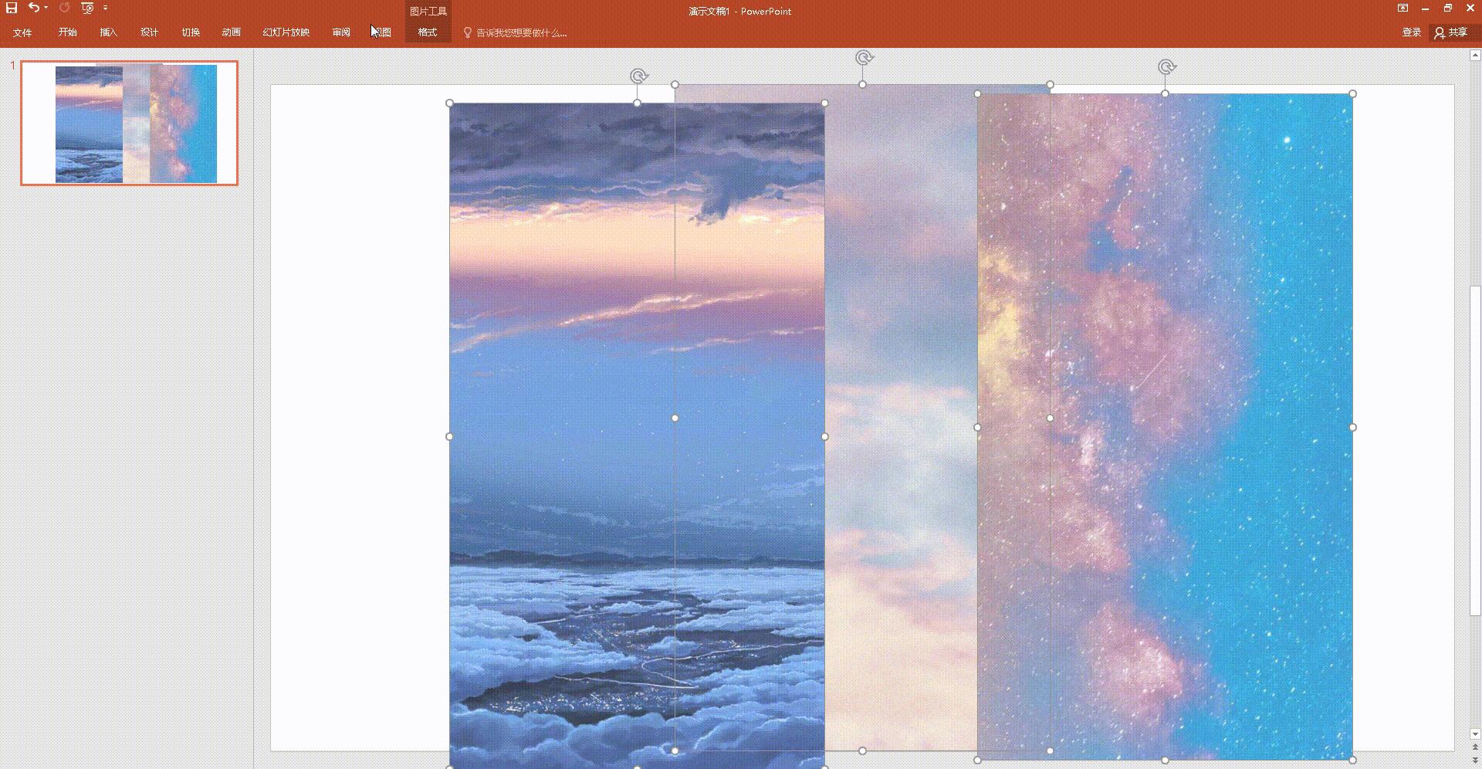Click rotate handle of the faded middle picture
The image size is (1482, 769).
pos(863,58)
